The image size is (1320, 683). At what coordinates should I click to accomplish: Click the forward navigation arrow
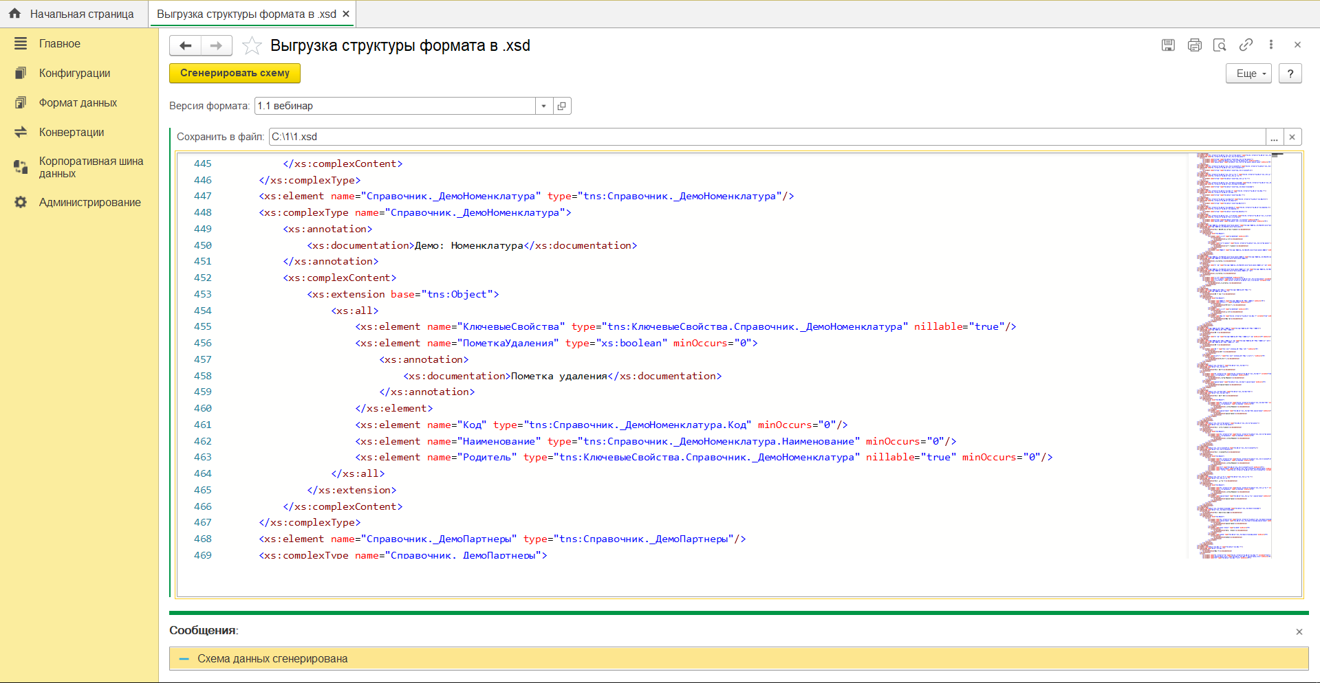pyautogui.click(x=216, y=46)
